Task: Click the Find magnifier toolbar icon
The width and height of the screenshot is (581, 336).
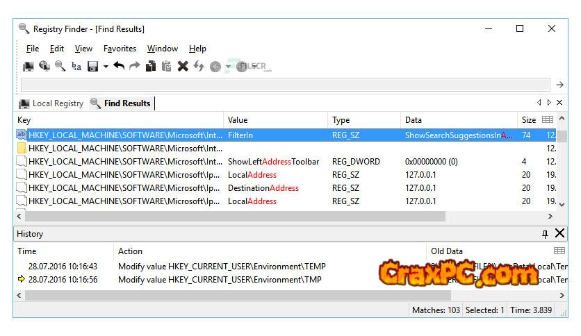Action: [x=60, y=67]
